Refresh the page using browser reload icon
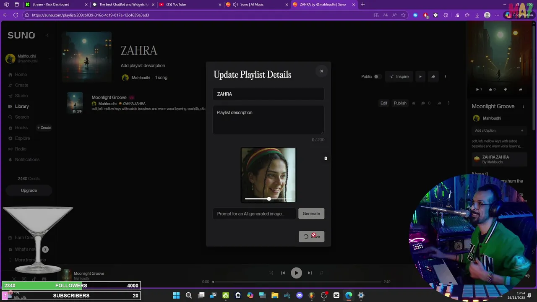Image resolution: width=537 pixels, height=302 pixels. click(x=16, y=15)
